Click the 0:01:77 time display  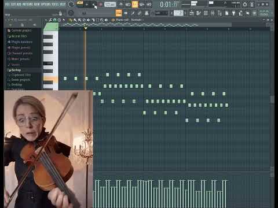(169, 5)
